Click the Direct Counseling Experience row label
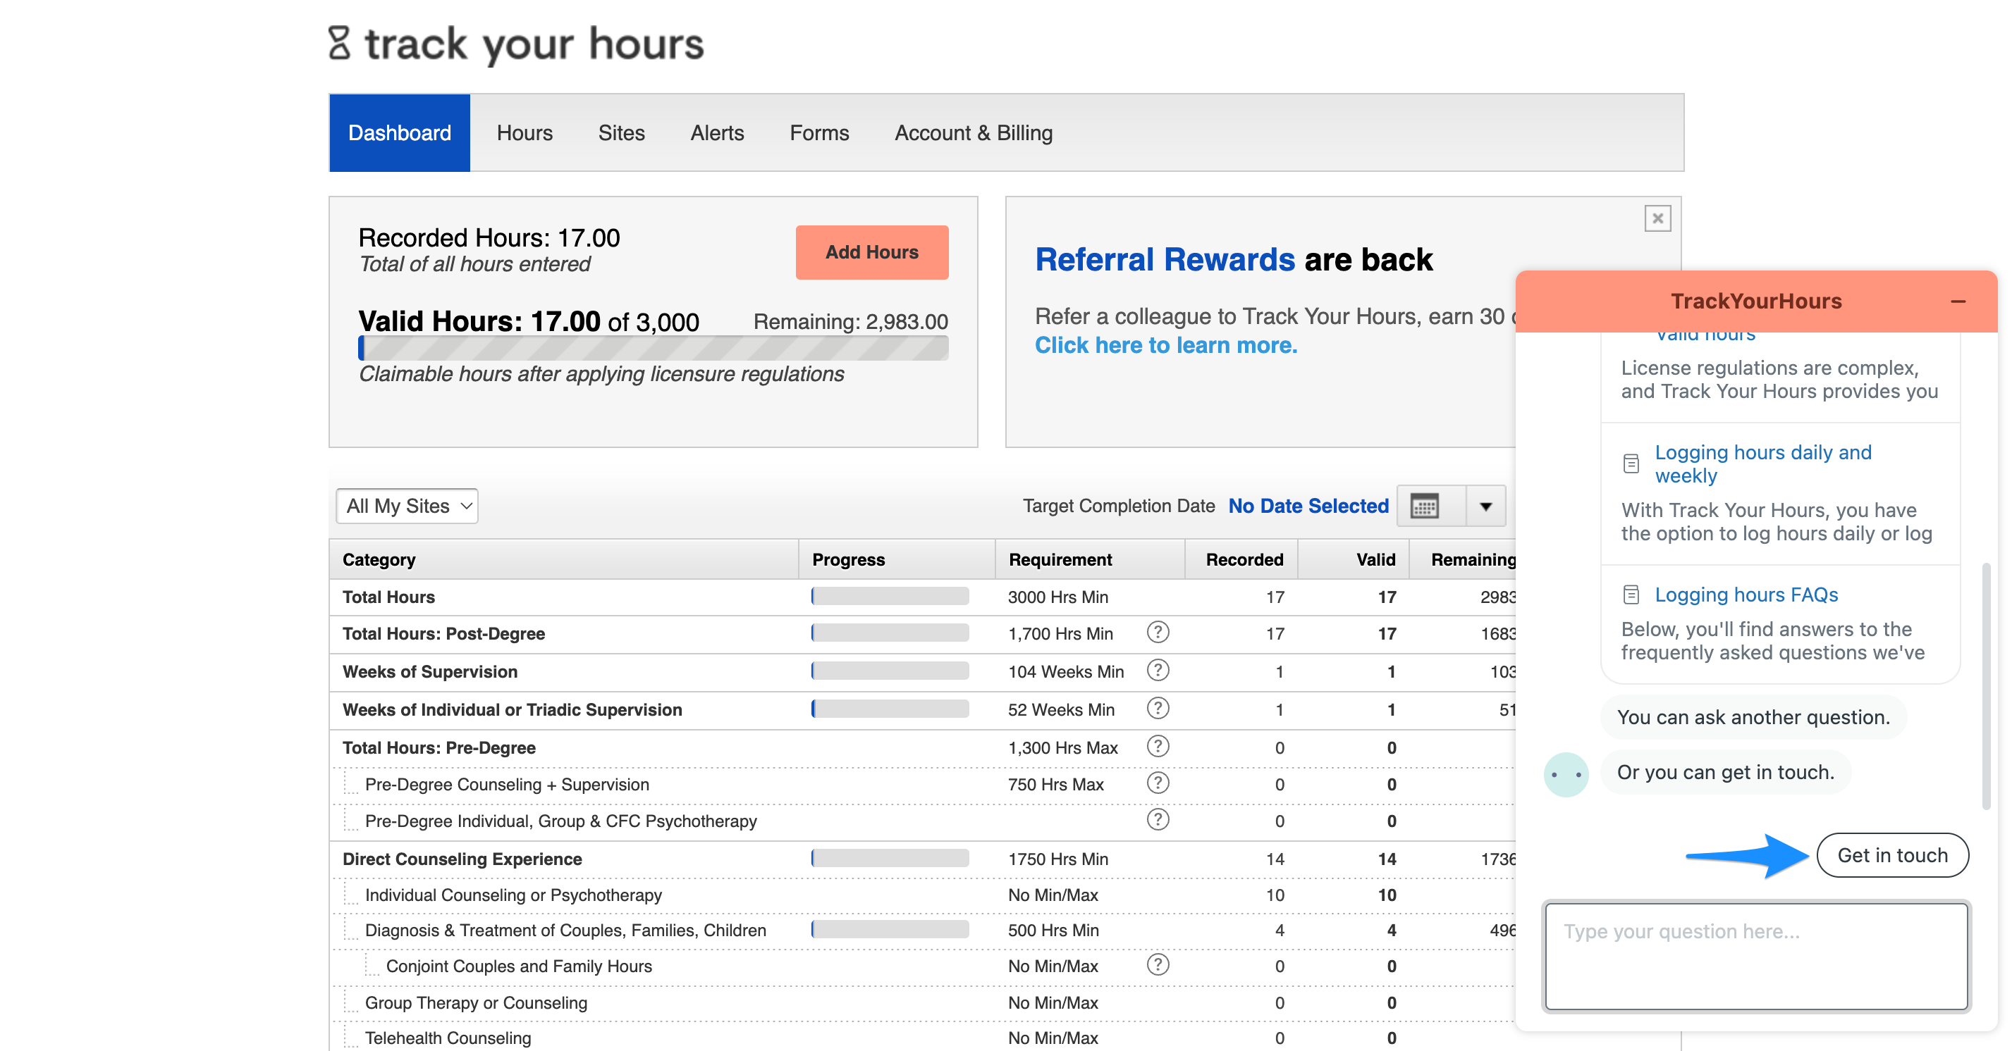Screen dimensions: 2012x1051 pyautogui.click(x=462, y=859)
